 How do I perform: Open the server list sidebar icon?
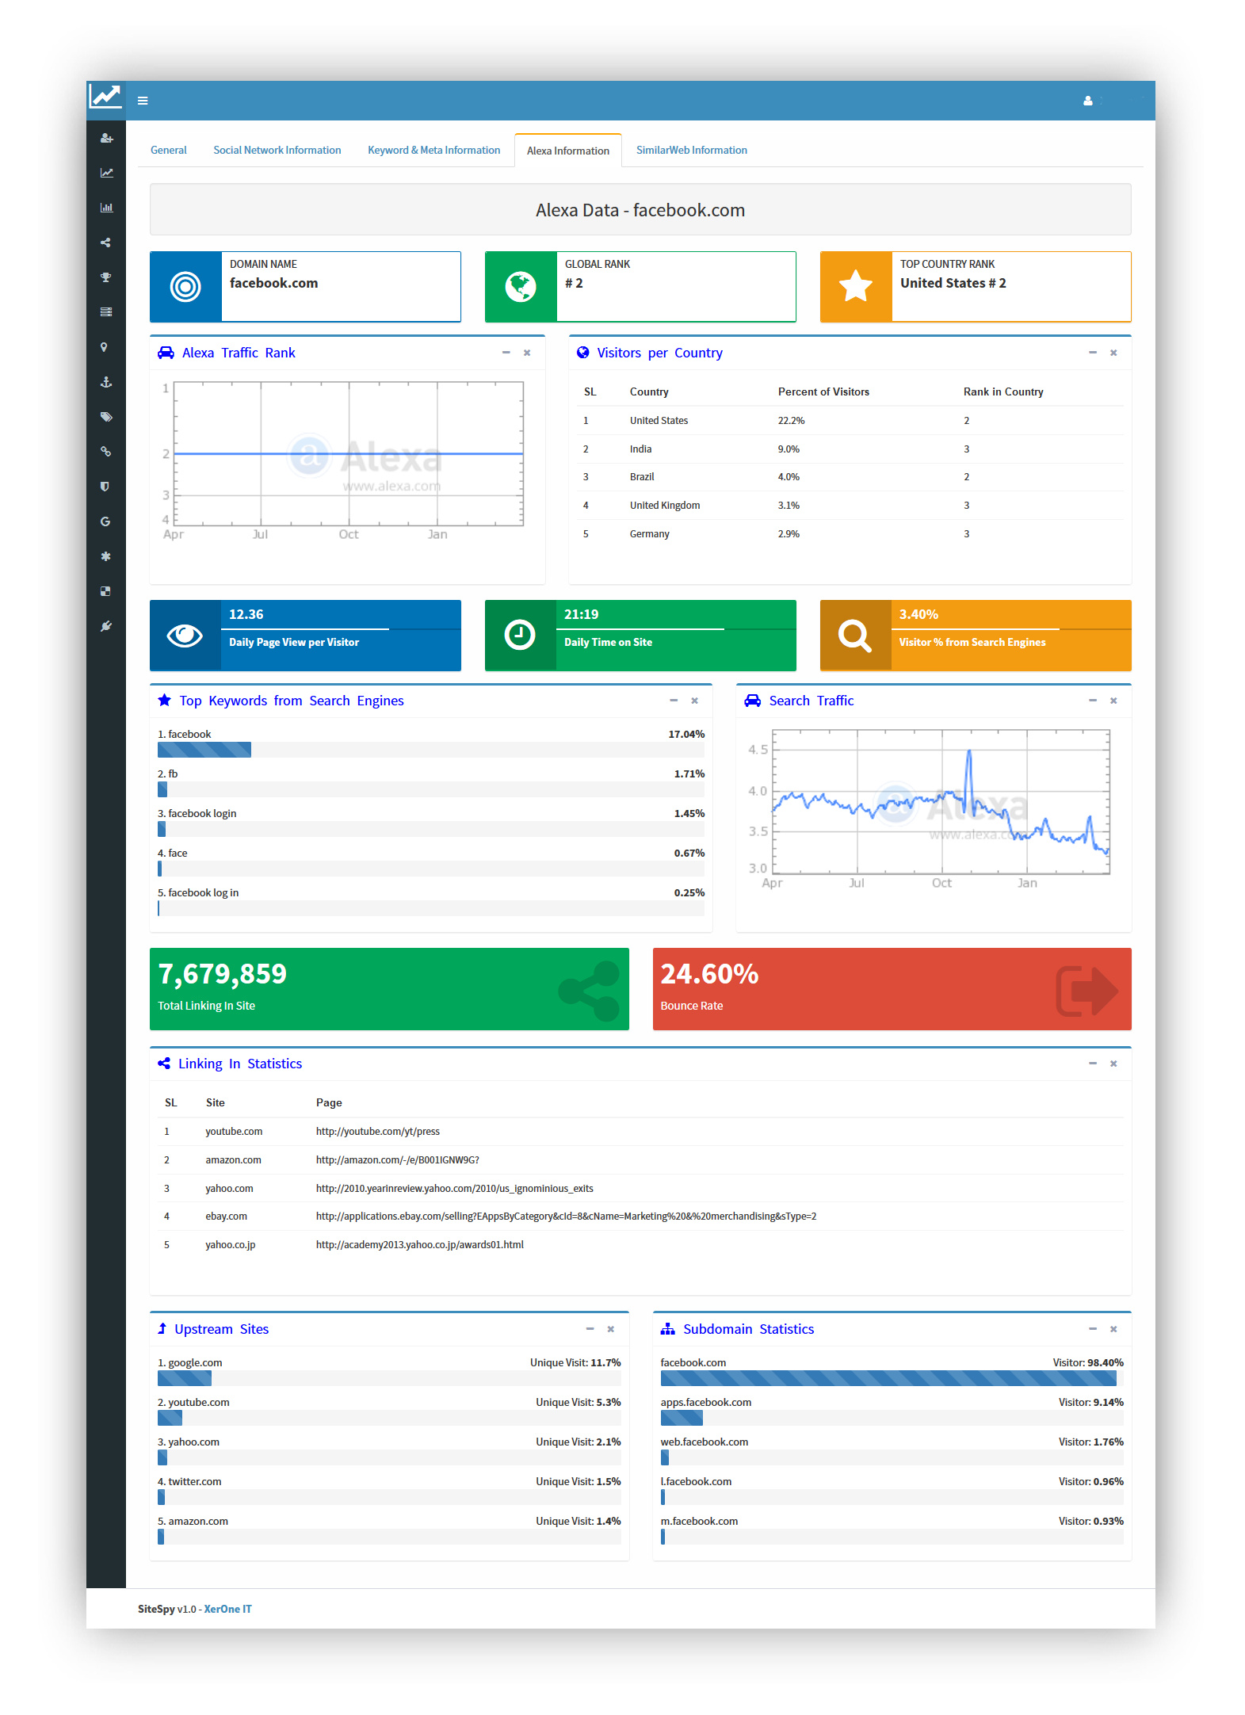coord(106,312)
